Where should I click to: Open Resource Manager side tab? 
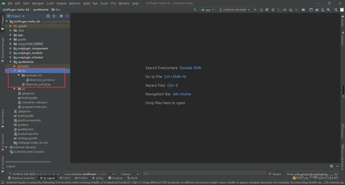tap(3, 50)
